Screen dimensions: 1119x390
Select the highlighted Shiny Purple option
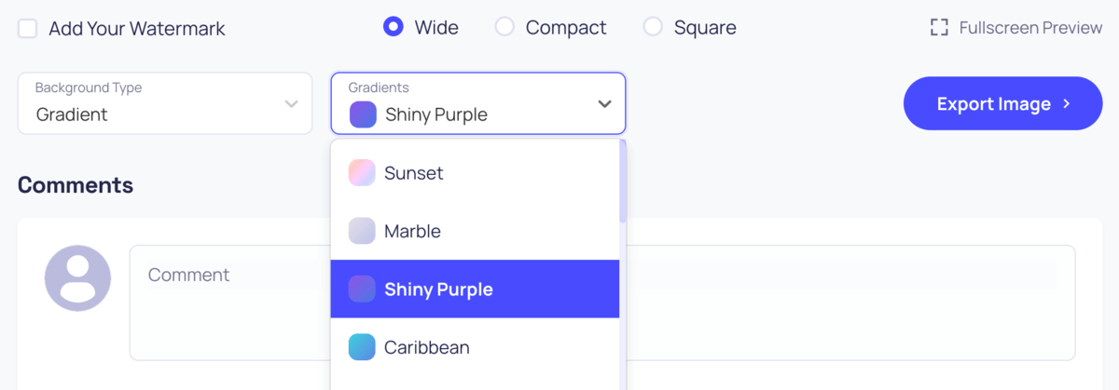pos(438,289)
